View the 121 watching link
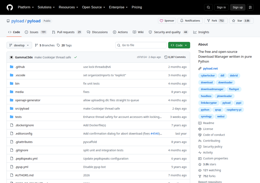The width and height of the screenshot is (260, 183). tap(209, 170)
